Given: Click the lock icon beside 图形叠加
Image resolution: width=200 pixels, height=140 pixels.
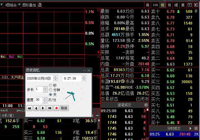Looking at the screenshot, I should (40, 5).
